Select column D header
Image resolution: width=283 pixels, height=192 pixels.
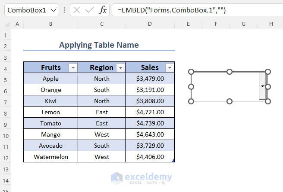[x=150, y=24]
